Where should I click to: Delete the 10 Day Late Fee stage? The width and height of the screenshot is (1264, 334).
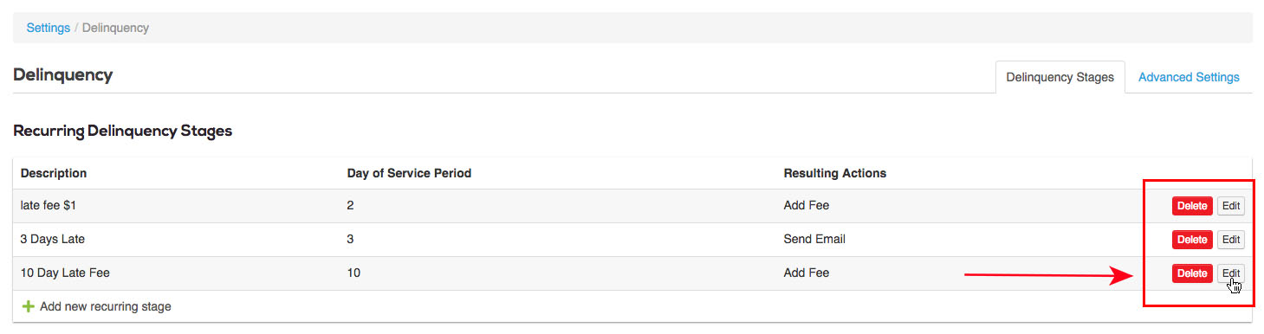click(x=1192, y=273)
